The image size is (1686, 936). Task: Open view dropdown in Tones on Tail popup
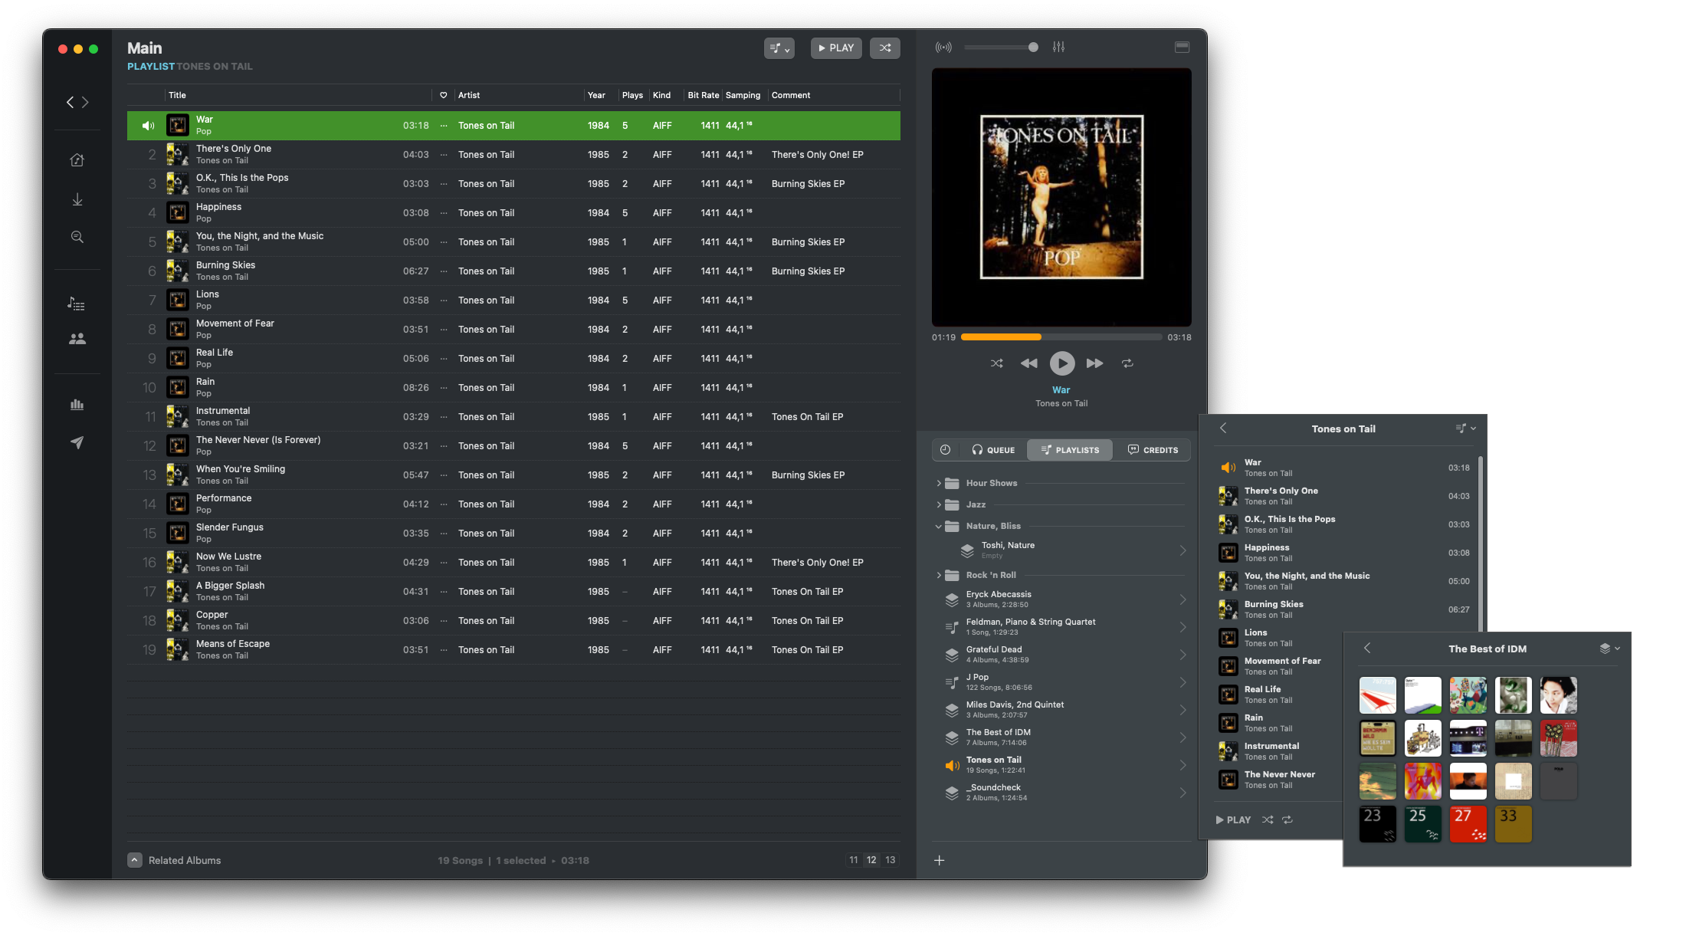[1465, 429]
